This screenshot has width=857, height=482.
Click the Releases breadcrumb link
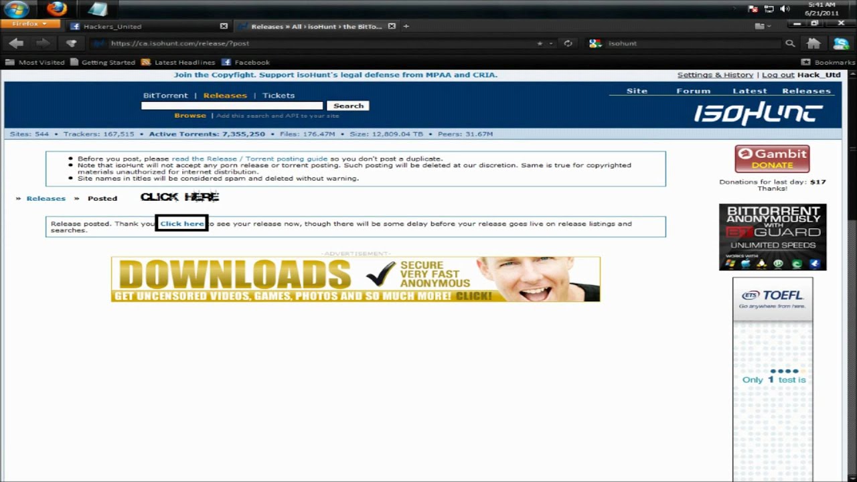tap(46, 198)
